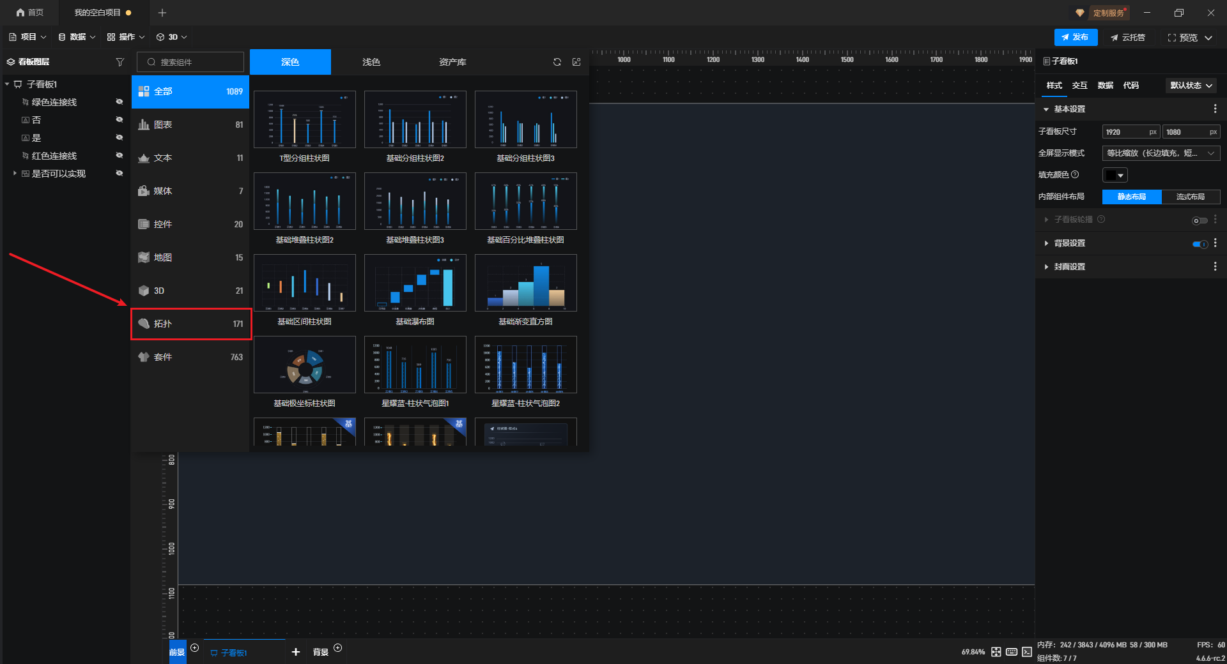Viewport: 1227px width, 664px height.
Task: Switch to the 深色 theme tab
Action: (290, 62)
